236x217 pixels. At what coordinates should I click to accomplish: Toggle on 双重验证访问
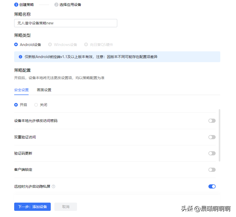(212, 137)
